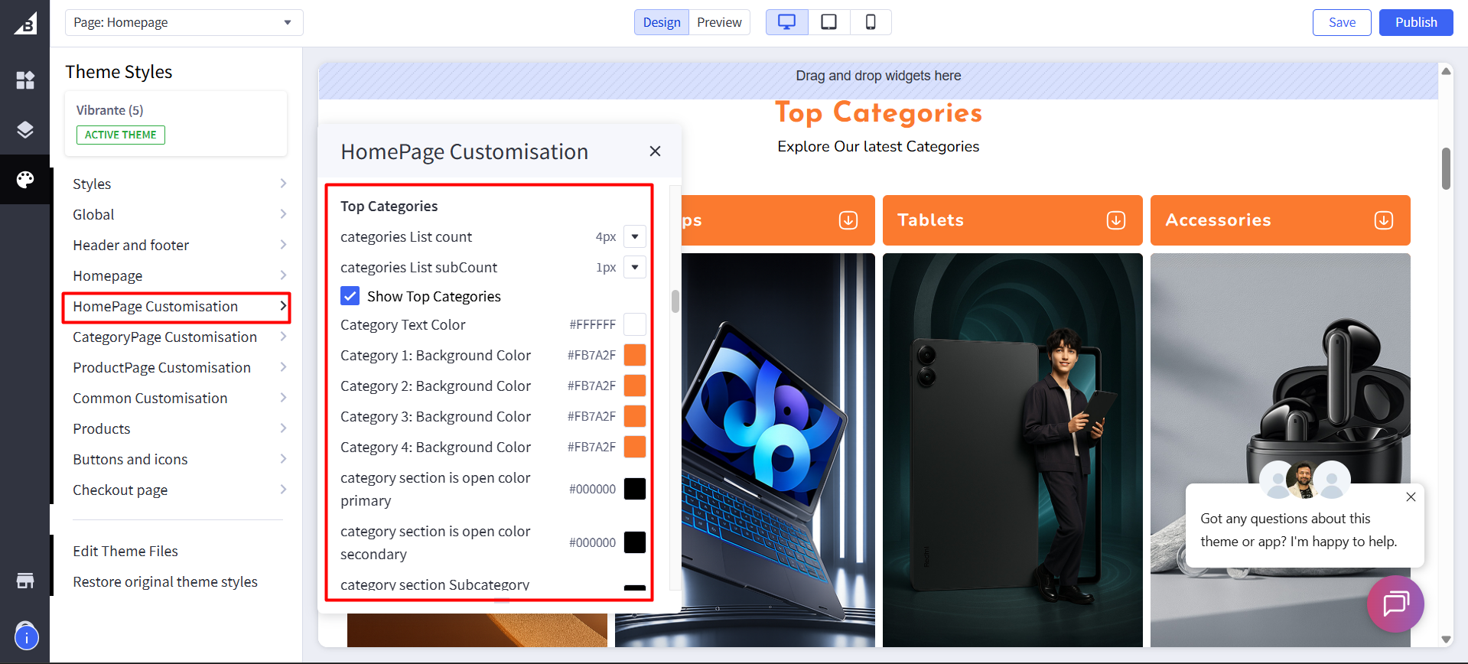Pick Category 3 Background Color swatch

635,416
